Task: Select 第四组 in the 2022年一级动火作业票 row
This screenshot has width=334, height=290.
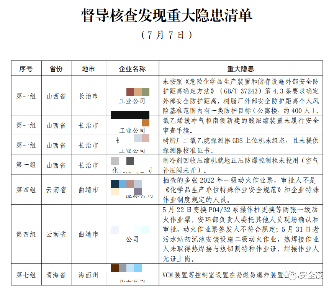Action: (26, 190)
